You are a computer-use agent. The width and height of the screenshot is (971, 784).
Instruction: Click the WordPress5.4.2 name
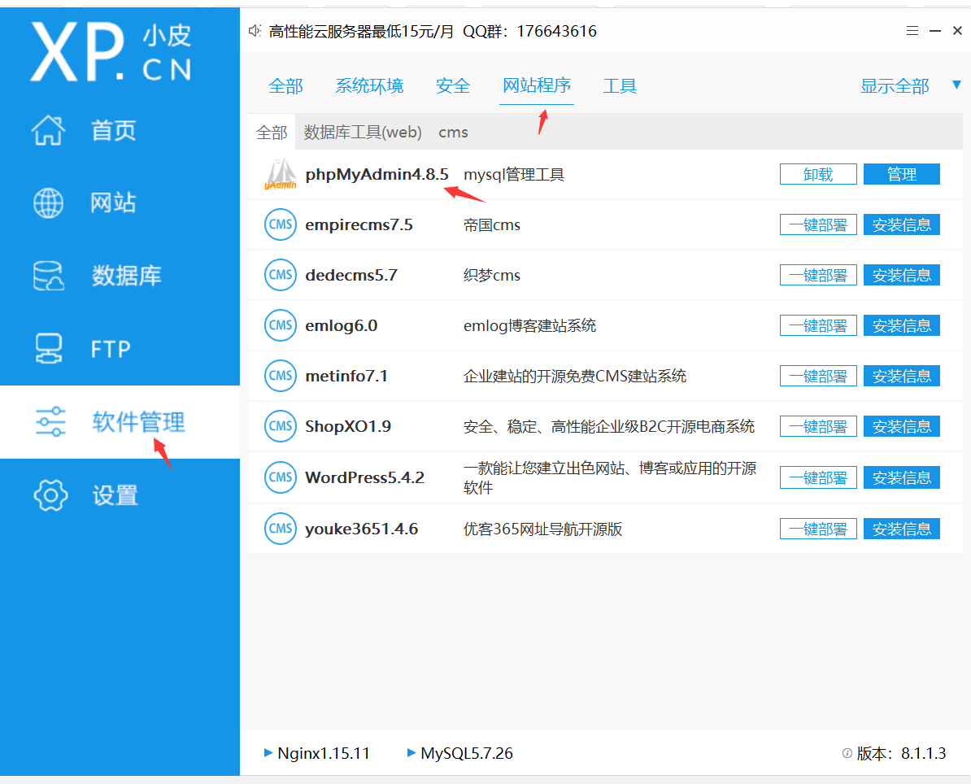coord(365,477)
